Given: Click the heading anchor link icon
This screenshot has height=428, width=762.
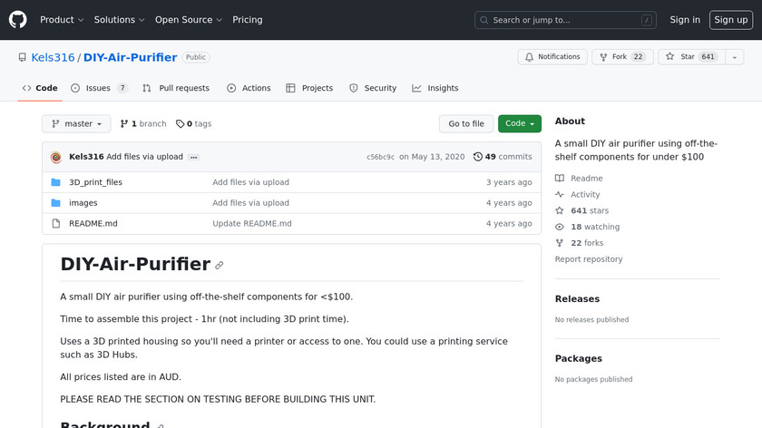Looking at the screenshot, I should [219, 266].
